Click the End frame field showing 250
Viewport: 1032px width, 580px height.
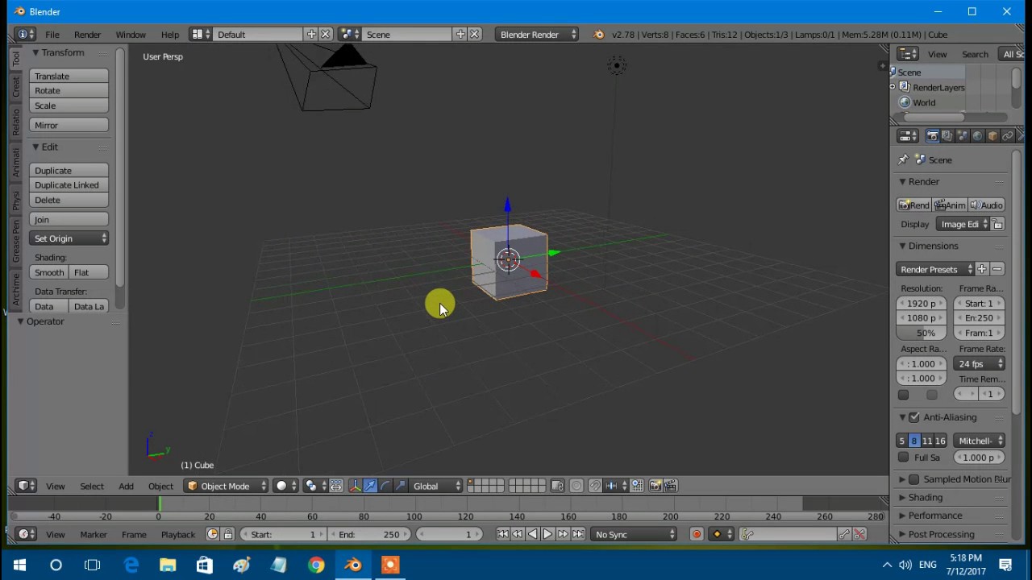pos(369,534)
